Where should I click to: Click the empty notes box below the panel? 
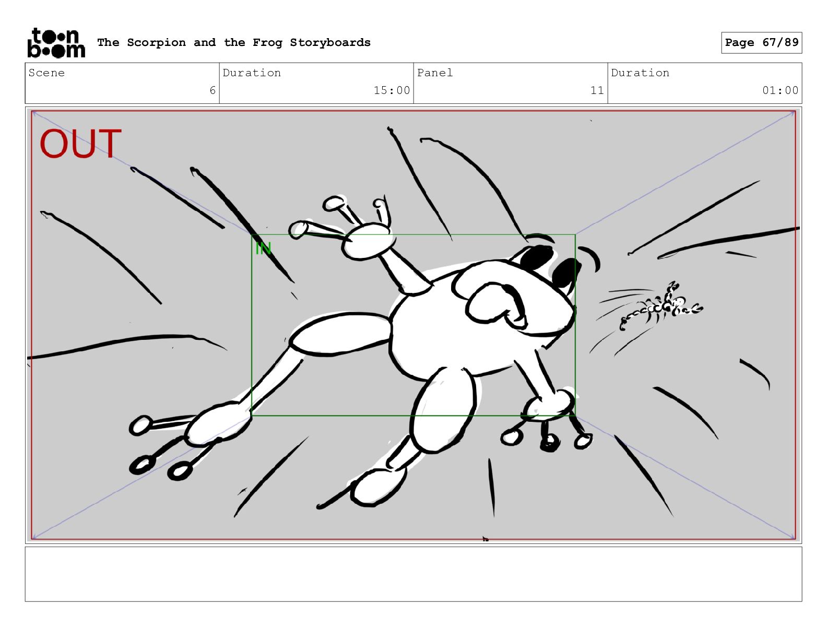click(413, 574)
